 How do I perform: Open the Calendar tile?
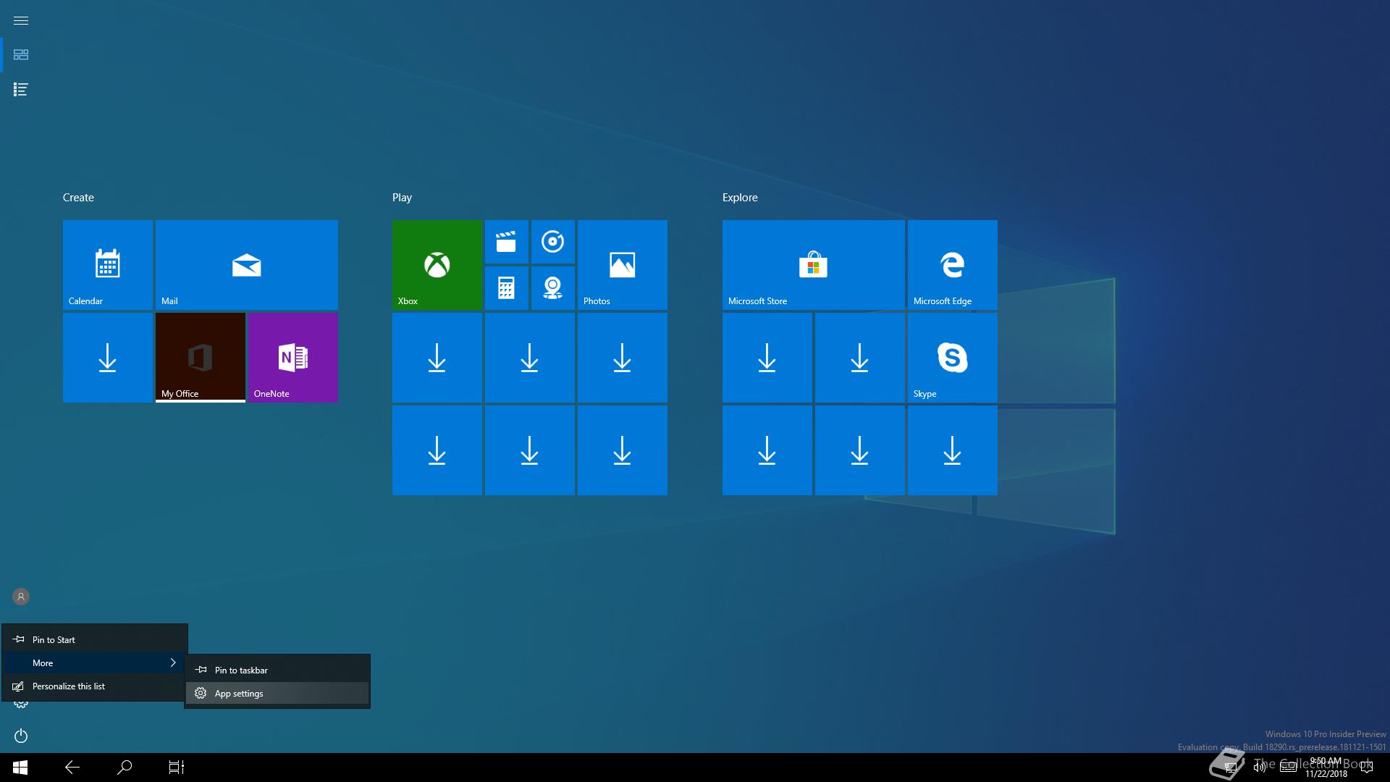(x=108, y=265)
